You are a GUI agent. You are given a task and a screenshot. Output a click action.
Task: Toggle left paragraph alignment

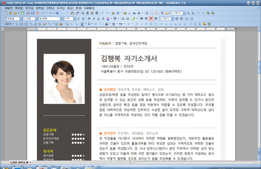pyautogui.click(x=146, y=19)
